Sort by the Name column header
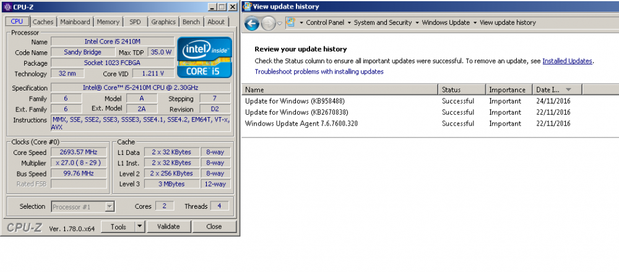619x272 pixels. click(x=340, y=90)
